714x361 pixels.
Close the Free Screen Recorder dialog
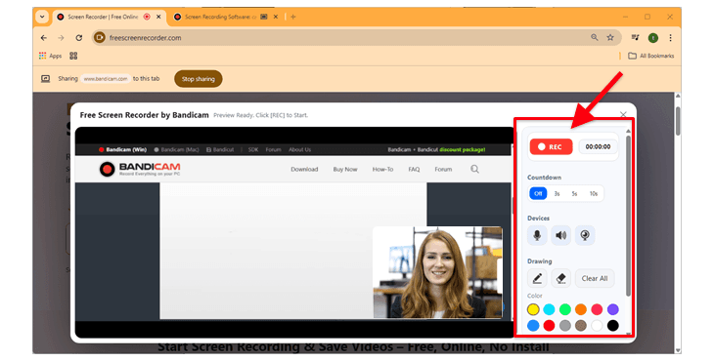[x=623, y=114]
